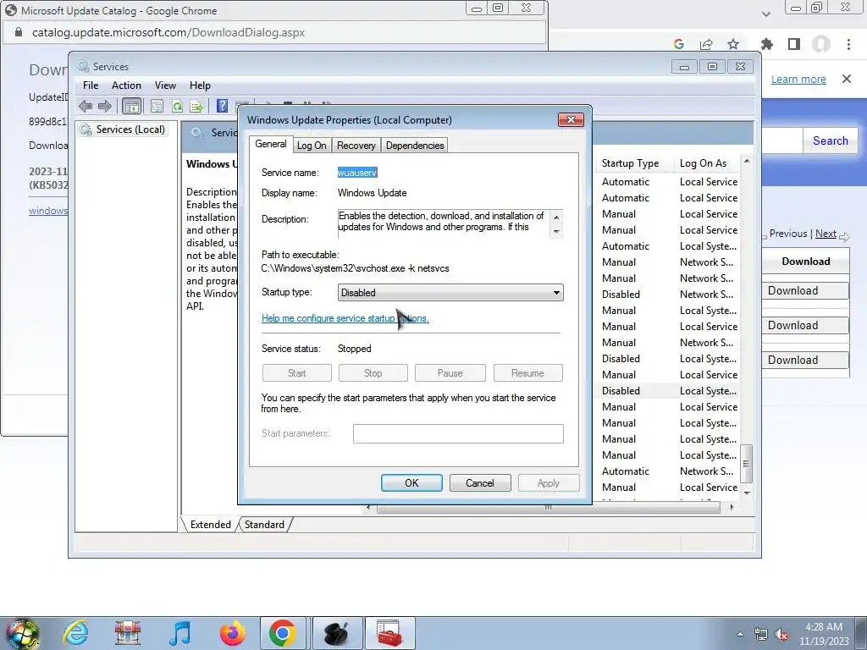Click Chrome's tab search down chevron
Image resolution: width=867 pixels, height=650 pixels.
click(765, 14)
